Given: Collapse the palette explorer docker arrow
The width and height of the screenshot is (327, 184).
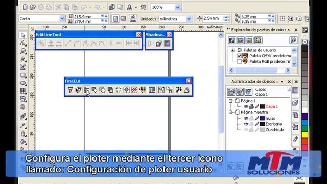Looking at the screenshot, I should [x=289, y=30].
